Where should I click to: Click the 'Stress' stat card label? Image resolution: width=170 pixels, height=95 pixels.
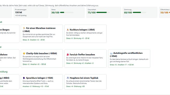pyautogui.click(x=53, y=10)
